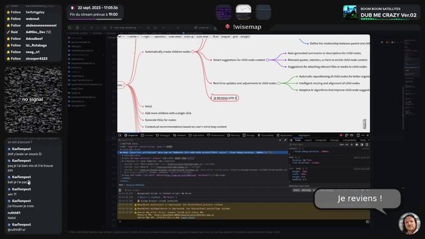Collapse the Real-time updates node branch

click(x=279, y=83)
